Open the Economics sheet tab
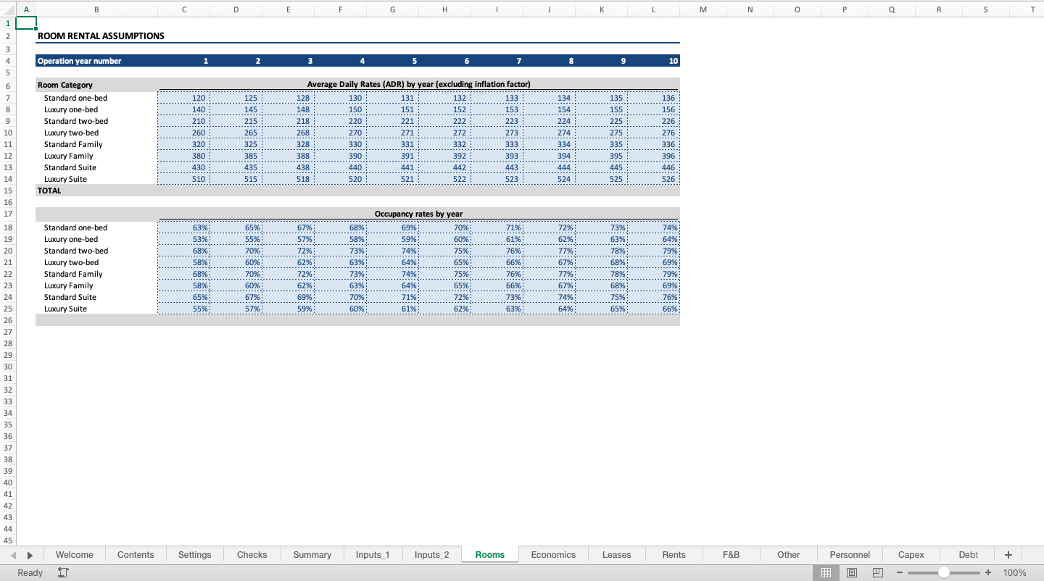Viewport: 1044px width, 581px height. [x=553, y=554]
